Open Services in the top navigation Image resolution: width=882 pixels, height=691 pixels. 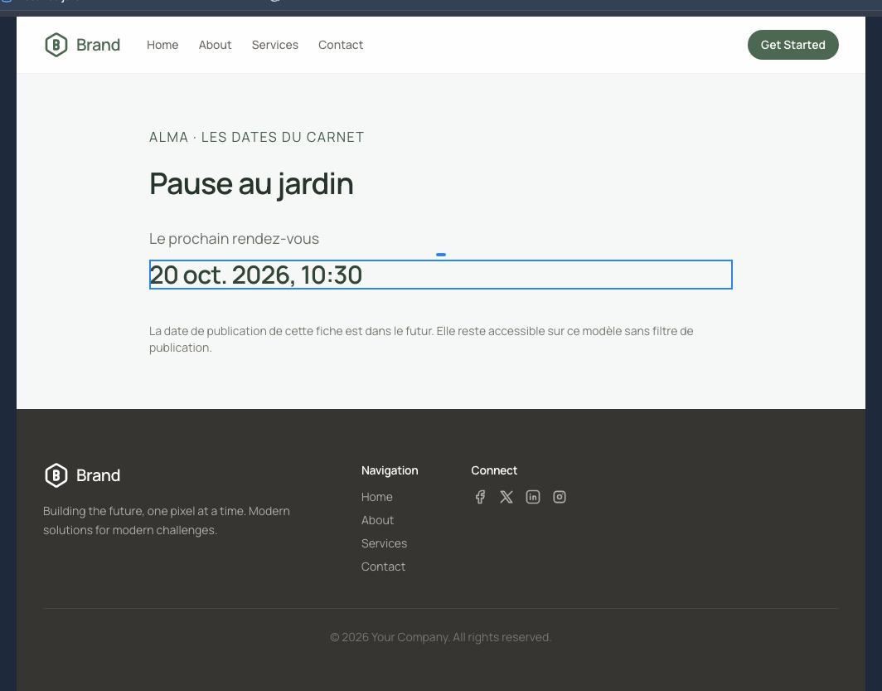point(275,45)
